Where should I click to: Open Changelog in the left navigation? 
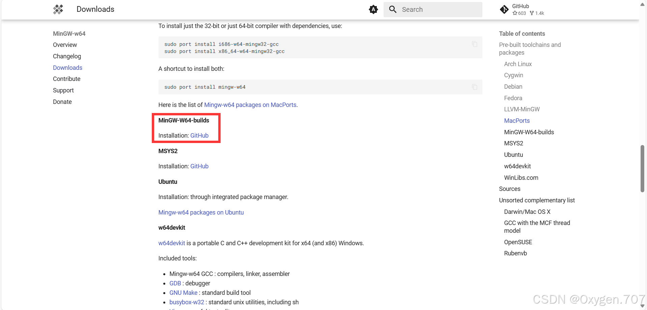(x=67, y=56)
